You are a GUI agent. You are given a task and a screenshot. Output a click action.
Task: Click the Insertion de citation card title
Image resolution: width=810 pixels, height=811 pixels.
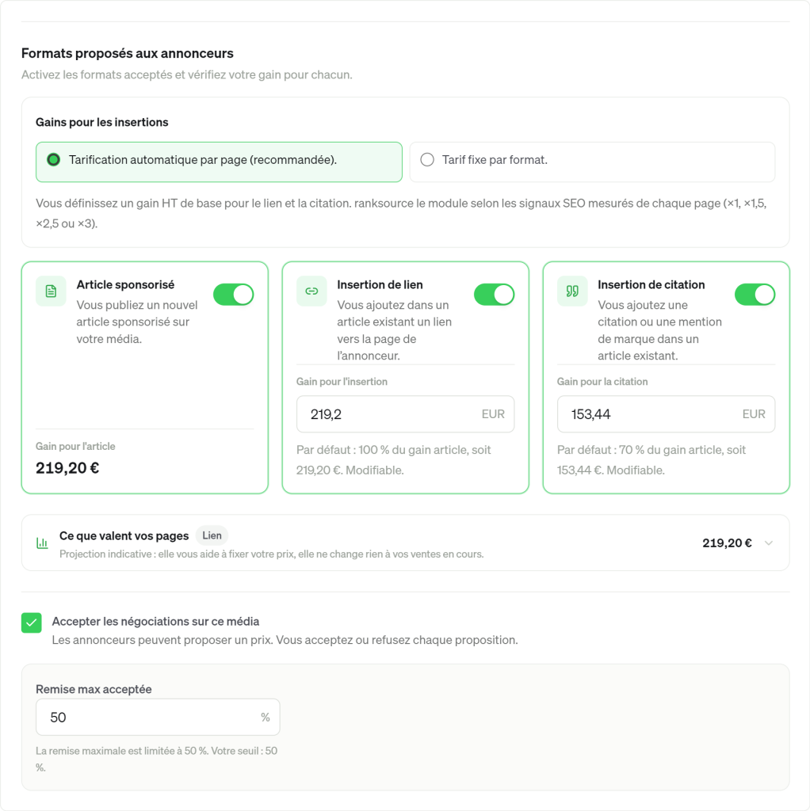pyautogui.click(x=651, y=284)
